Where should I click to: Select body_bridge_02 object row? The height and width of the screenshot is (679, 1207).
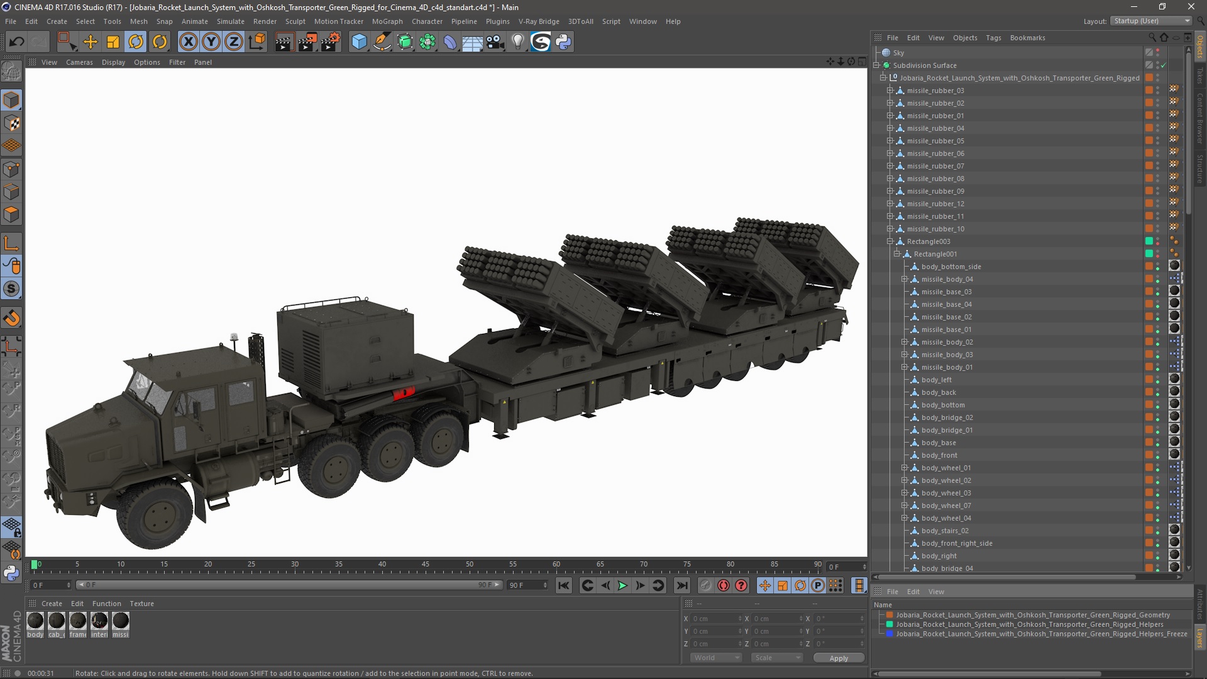click(x=947, y=417)
